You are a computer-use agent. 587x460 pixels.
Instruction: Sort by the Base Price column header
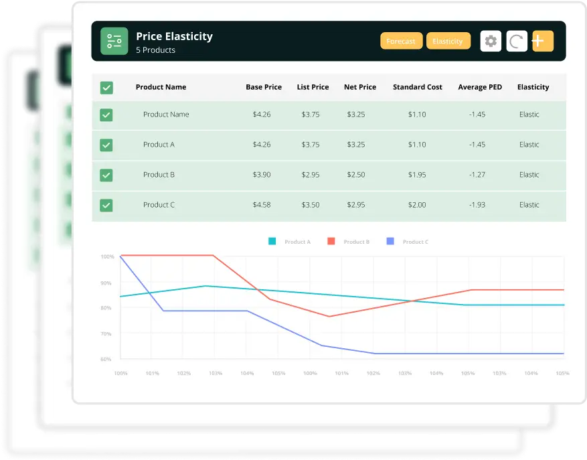tap(264, 86)
